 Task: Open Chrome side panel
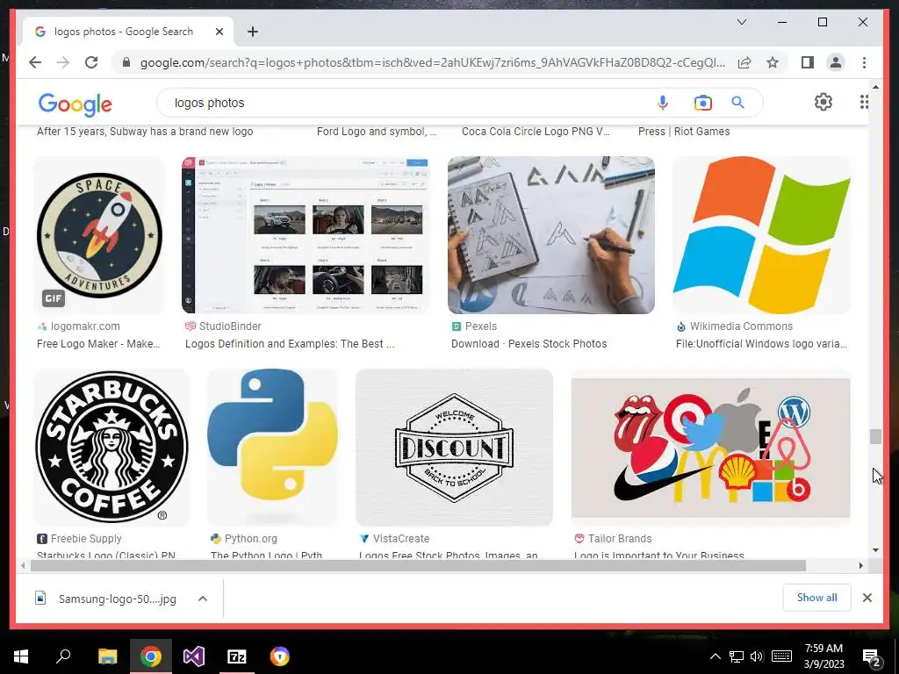[808, 62]
